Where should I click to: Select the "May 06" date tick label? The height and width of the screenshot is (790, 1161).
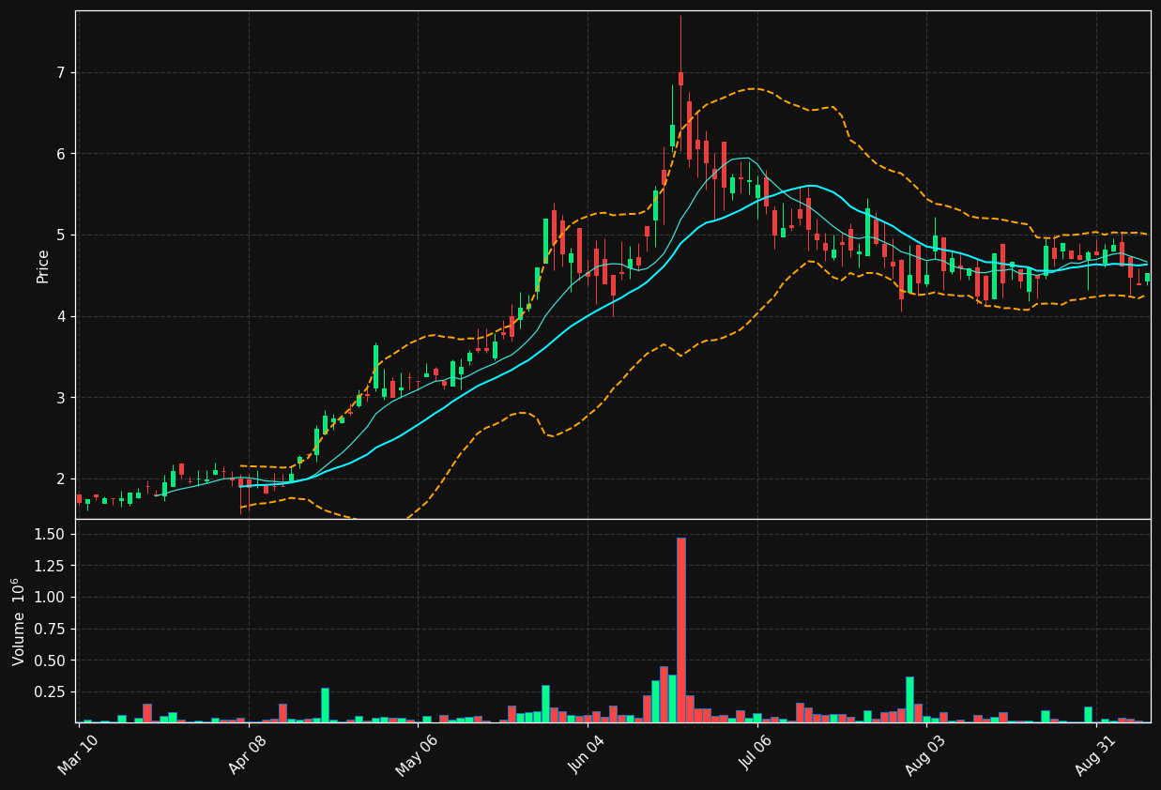pyautogui.click(x=417, y=755)
